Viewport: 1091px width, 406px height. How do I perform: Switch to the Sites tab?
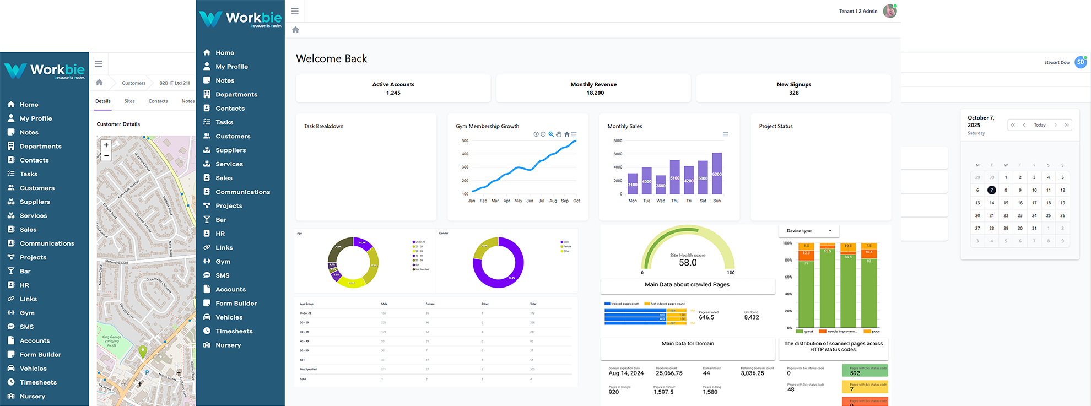(129, 101)
